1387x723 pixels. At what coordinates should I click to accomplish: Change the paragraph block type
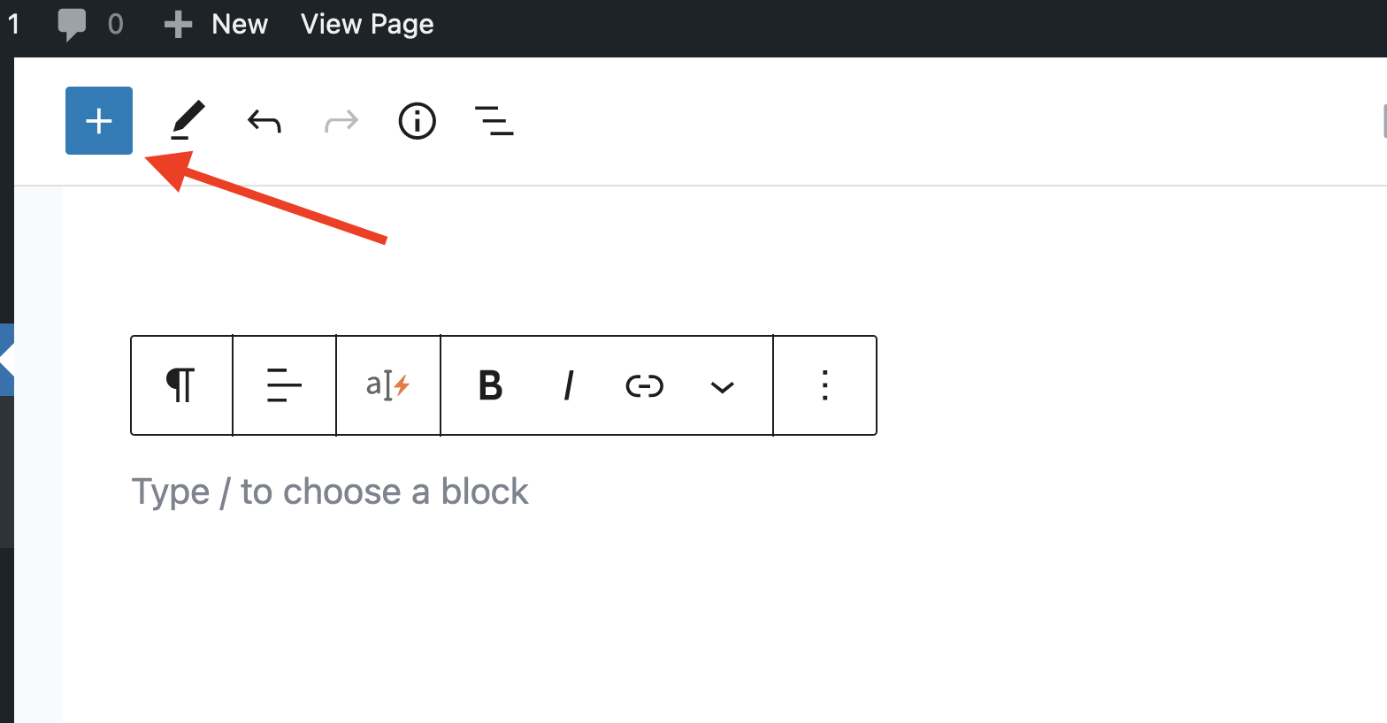[x=181, y=385]
